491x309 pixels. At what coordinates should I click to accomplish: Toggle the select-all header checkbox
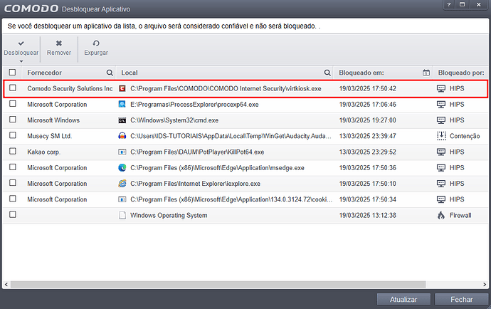click(13, 73)
